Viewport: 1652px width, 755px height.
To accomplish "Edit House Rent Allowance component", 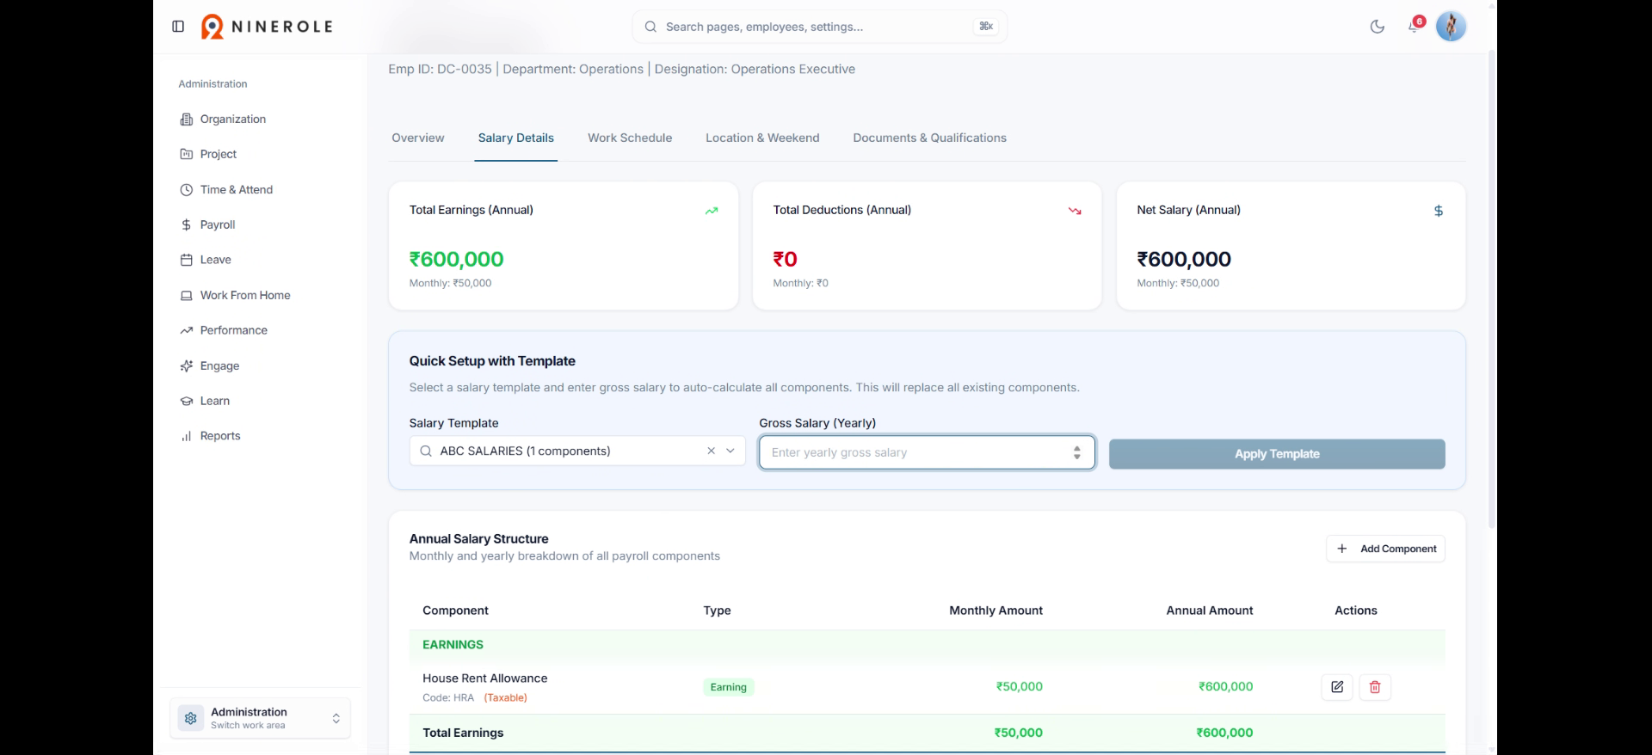I will [1337, 687].
